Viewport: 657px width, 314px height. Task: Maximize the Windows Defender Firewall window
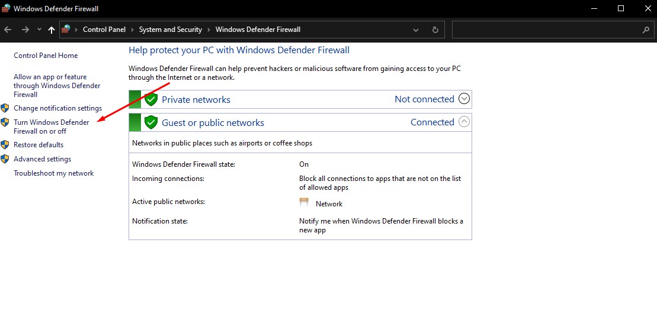[x=620, y=8]
